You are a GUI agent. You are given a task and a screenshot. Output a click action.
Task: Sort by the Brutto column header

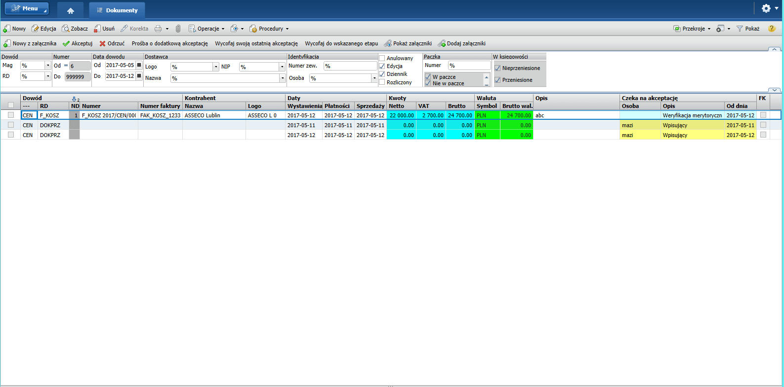pyautogui.click(x=460, y=106)
